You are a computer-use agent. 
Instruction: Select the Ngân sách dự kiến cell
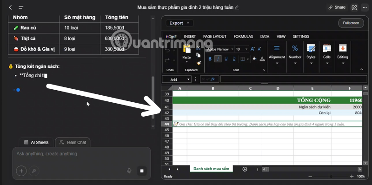(312, 107)
